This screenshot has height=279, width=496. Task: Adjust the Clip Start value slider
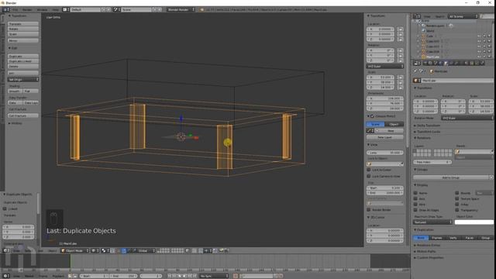coord(385,188)
